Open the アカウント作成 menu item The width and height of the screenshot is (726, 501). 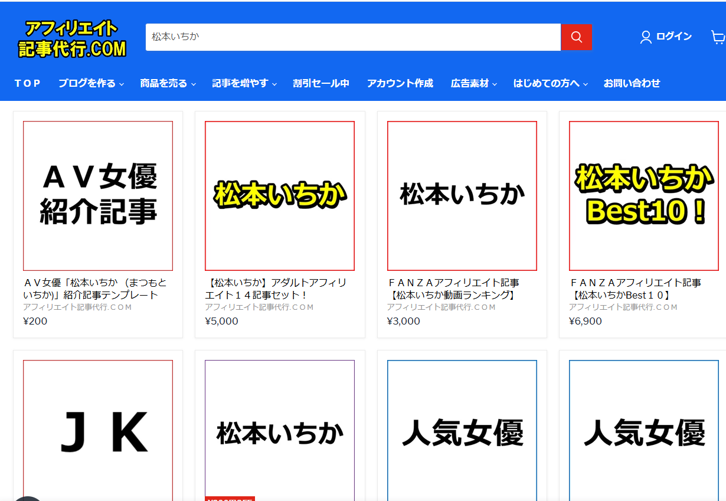(400, 83)
